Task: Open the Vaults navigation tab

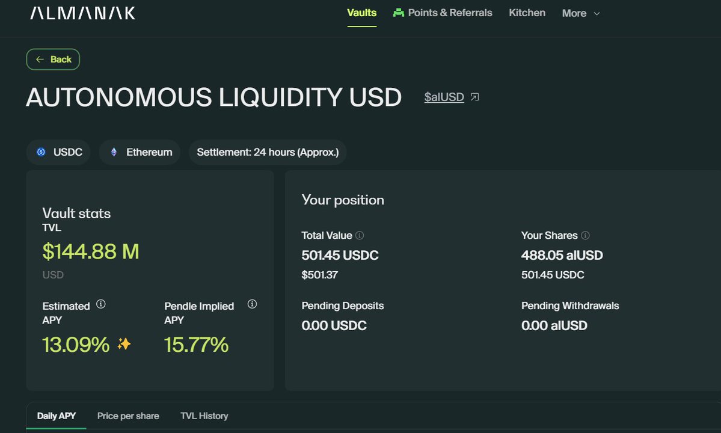Action: (x=362, y=13)
